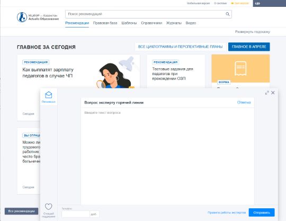The image size is (286, 221).
Task: Open the Мобильная версия link
Action: [198, 3]
